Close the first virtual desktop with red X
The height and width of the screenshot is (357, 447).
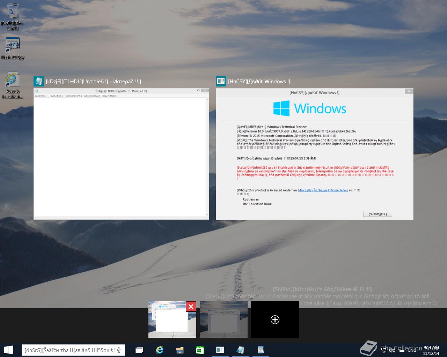(191, 306)
